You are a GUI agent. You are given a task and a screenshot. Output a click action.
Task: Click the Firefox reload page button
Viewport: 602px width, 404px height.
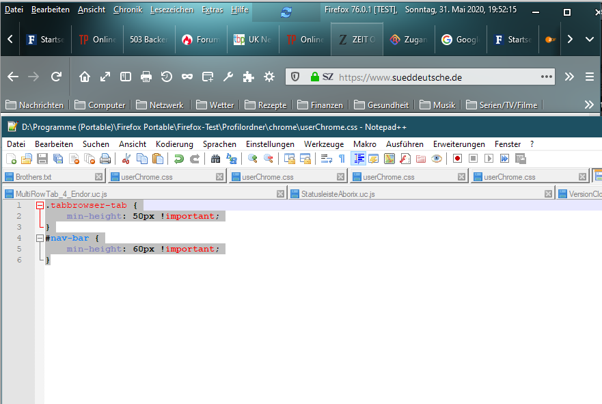(x=56, y=77)
